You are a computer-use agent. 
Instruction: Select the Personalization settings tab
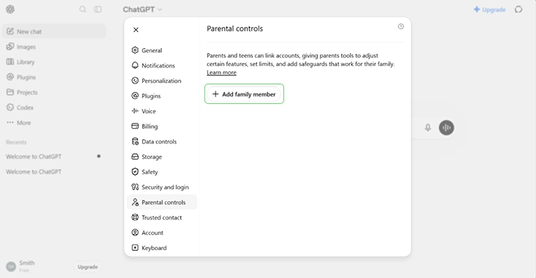pyautogui.click(x=162, y=81)
